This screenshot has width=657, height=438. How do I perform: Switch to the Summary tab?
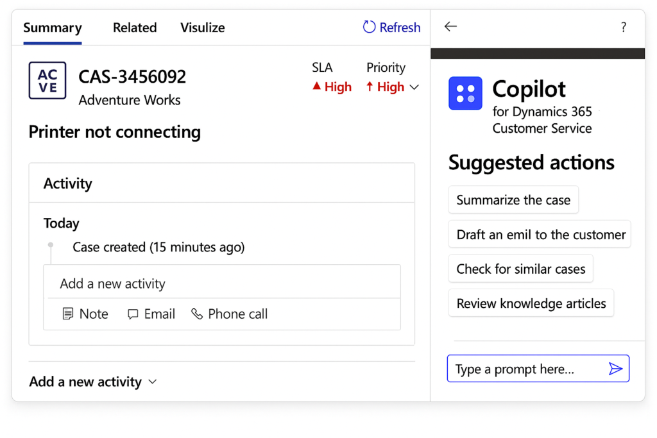tap(53, 28)
